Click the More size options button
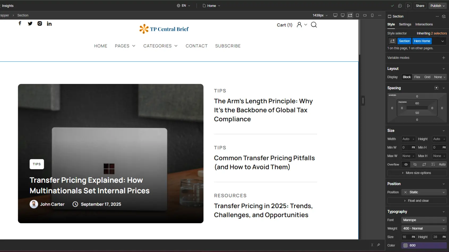The image size is (449, 252). [417, 173]
